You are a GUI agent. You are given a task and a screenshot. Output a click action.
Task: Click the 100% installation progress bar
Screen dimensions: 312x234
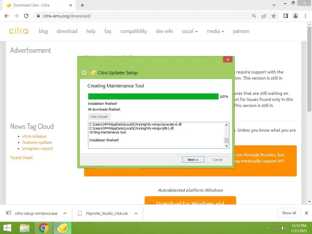tap(153, 97)
